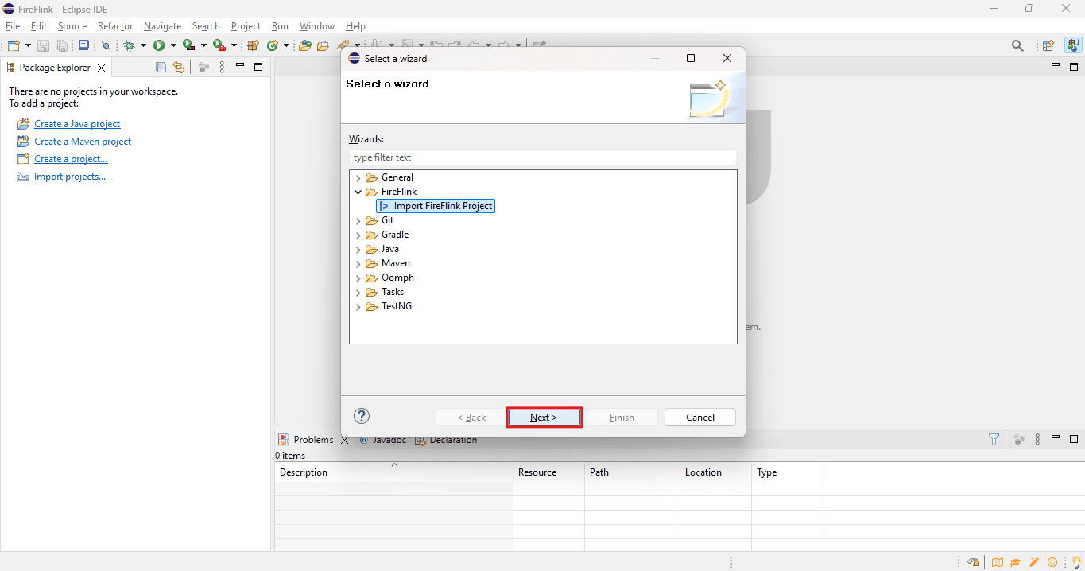Image resolution: width=1085 pixels, height=571 pixels.
Task: Open the Search magnifier icon
Action: click(1017, 46)
